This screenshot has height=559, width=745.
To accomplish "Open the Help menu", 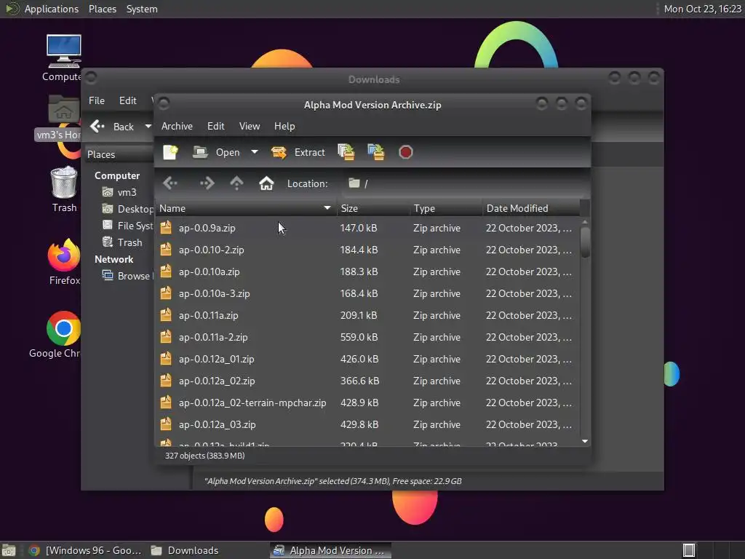I will point(284,126).
